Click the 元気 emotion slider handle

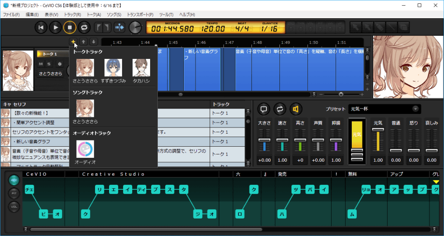coord(378,129)
